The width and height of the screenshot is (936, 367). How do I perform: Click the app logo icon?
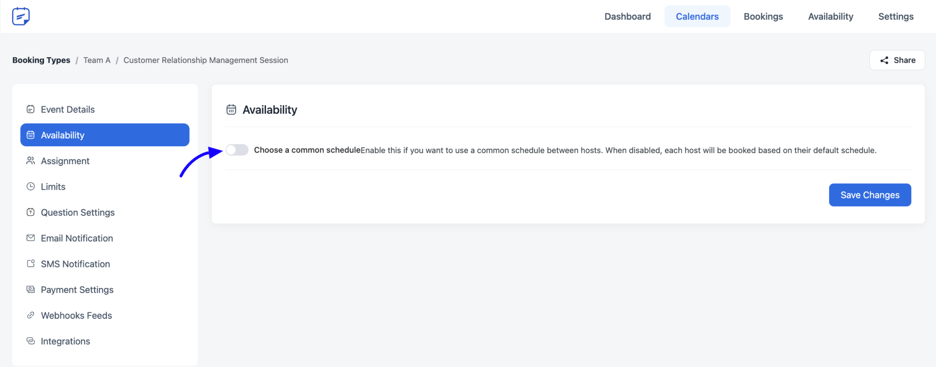click(x=21, y=16)
